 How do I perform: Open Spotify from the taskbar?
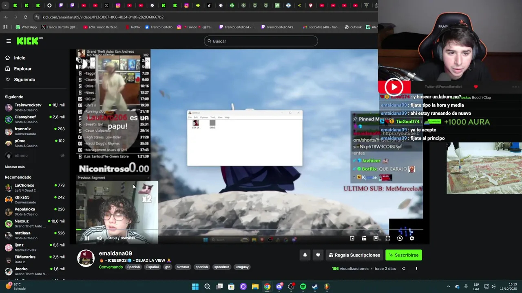coord(303,286)
